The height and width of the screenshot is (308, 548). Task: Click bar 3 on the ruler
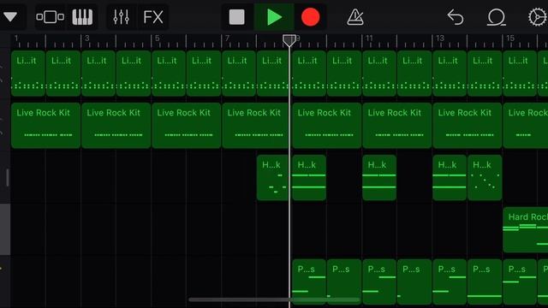(87, 38)
